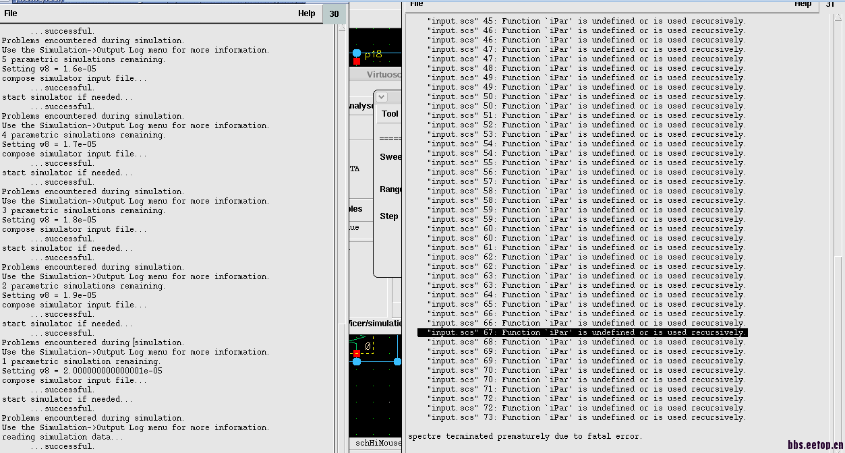Screen dimensions: 845x453
Task: Click line "Setting w8 = 1.6e-05"
Action: point(49,69)
